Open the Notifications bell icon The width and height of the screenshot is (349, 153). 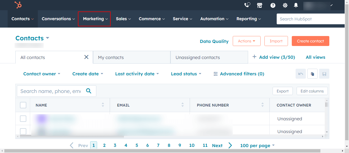pyautogui.click(x=296, y=5)
